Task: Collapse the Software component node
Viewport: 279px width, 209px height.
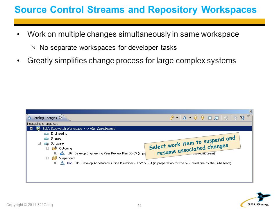Action: pyautogui.click(x=39, y=143)
